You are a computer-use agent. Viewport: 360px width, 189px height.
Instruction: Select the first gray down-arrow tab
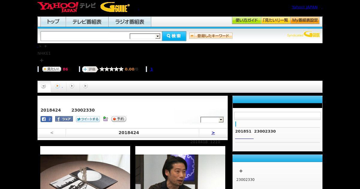click(44, 86)
